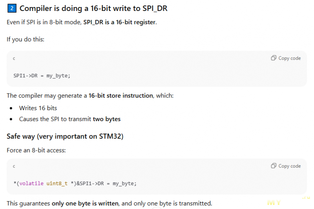Click the text "If you do this:"
Viewport: 314px width, 209px height.
tap(26, 39)
